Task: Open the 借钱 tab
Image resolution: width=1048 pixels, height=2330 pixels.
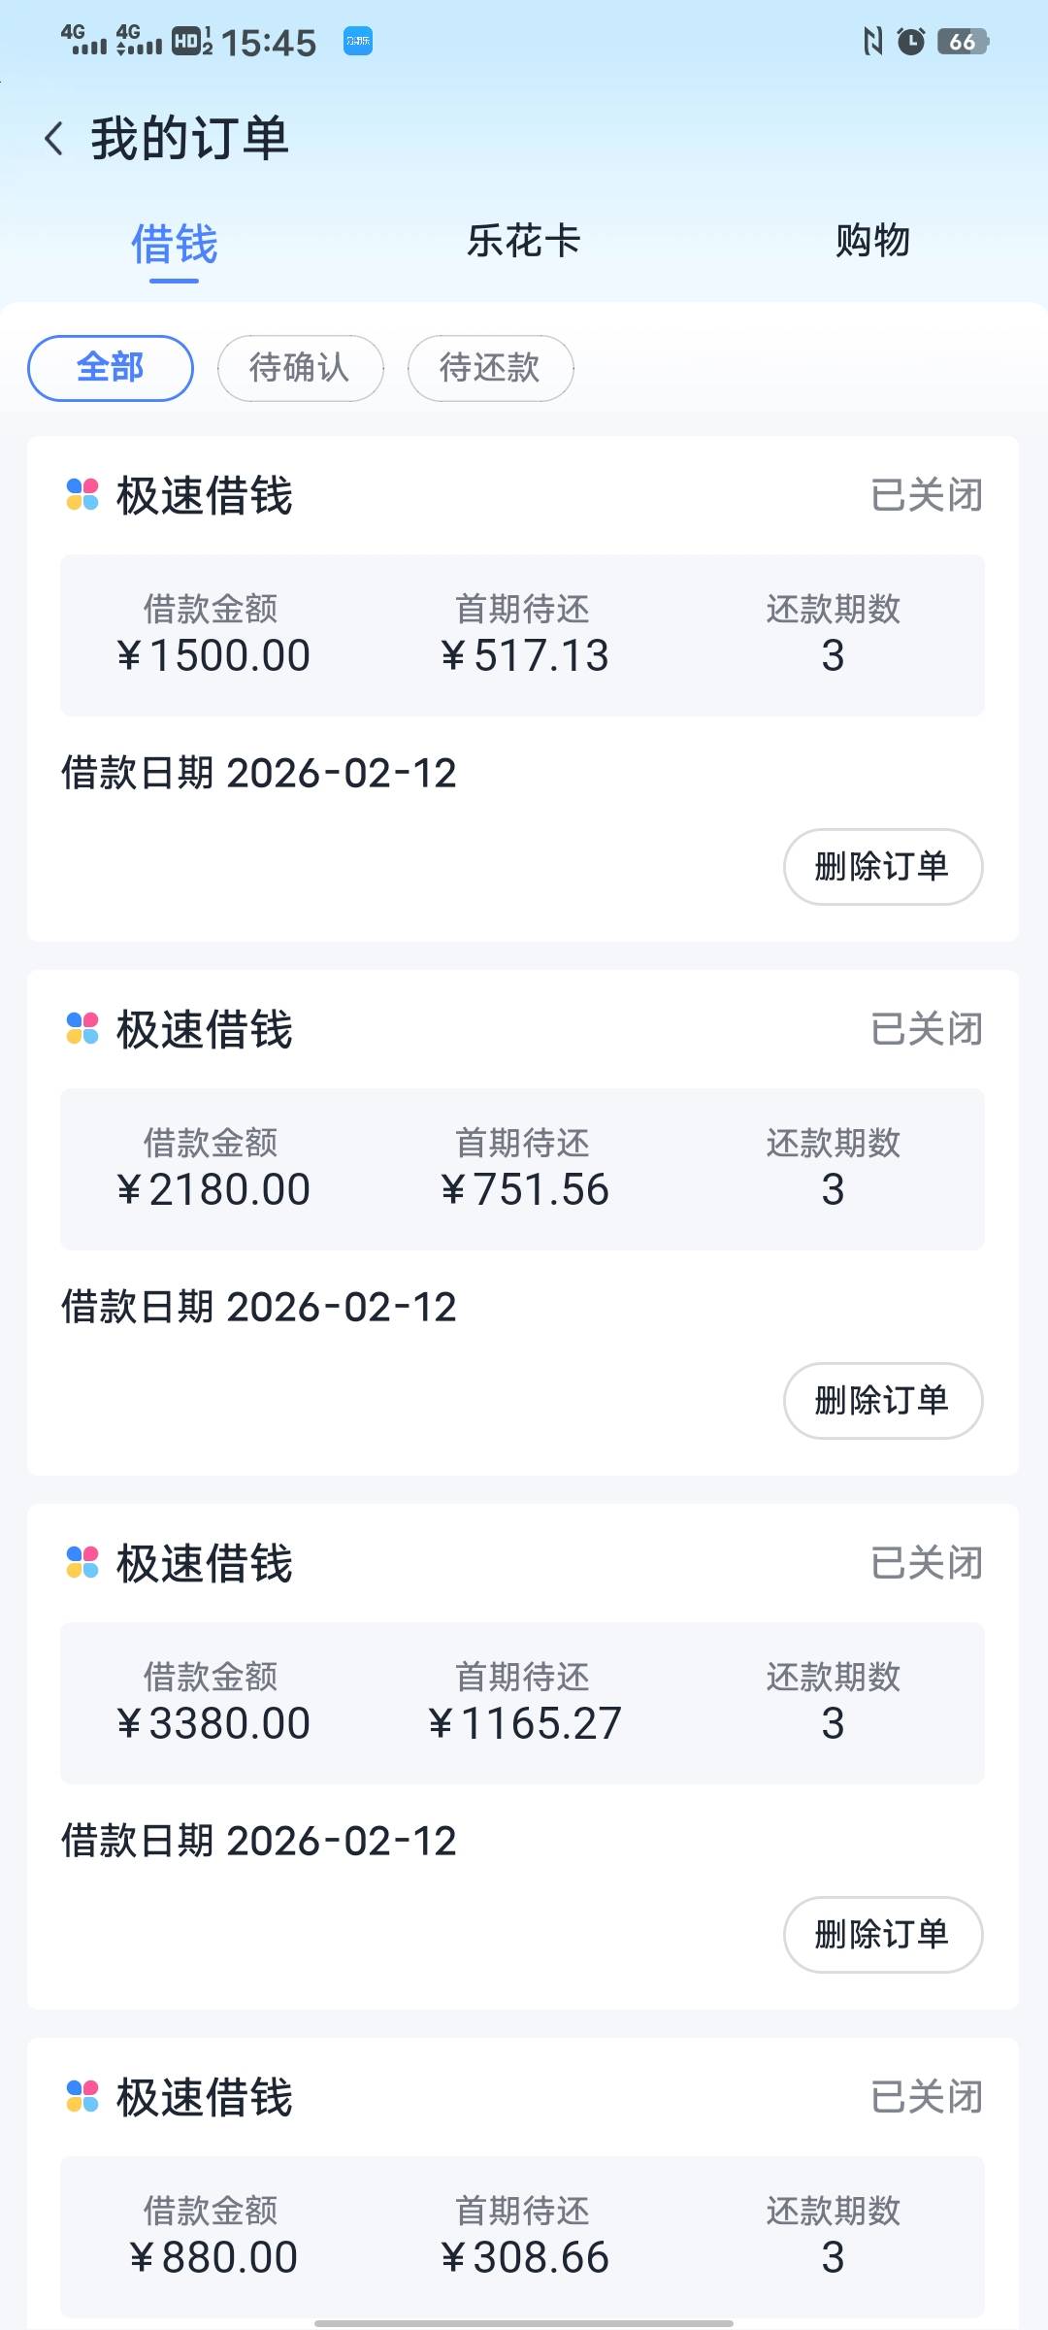Action: 174,243
